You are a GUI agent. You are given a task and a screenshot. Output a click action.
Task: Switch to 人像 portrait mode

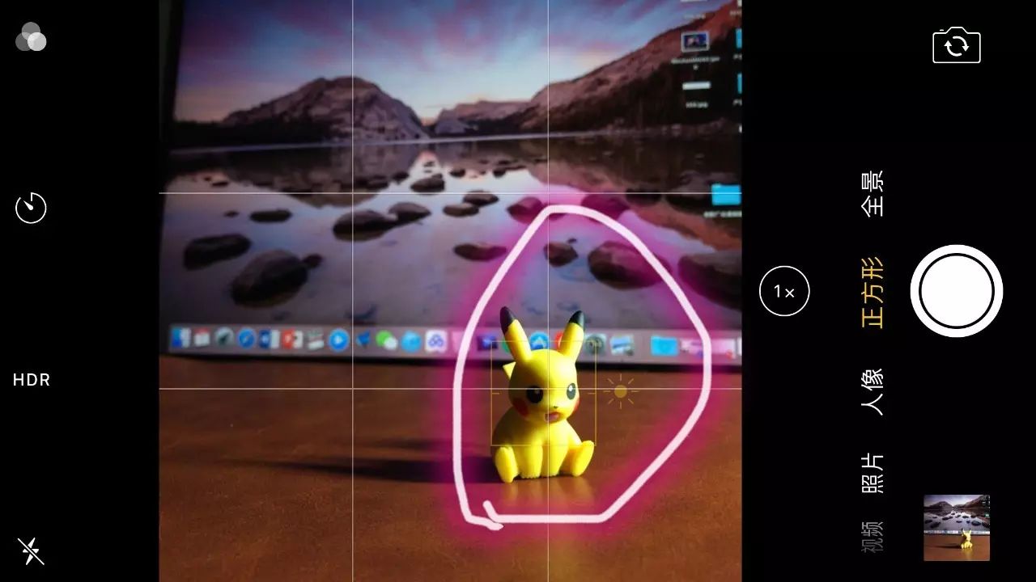(873, 391)
